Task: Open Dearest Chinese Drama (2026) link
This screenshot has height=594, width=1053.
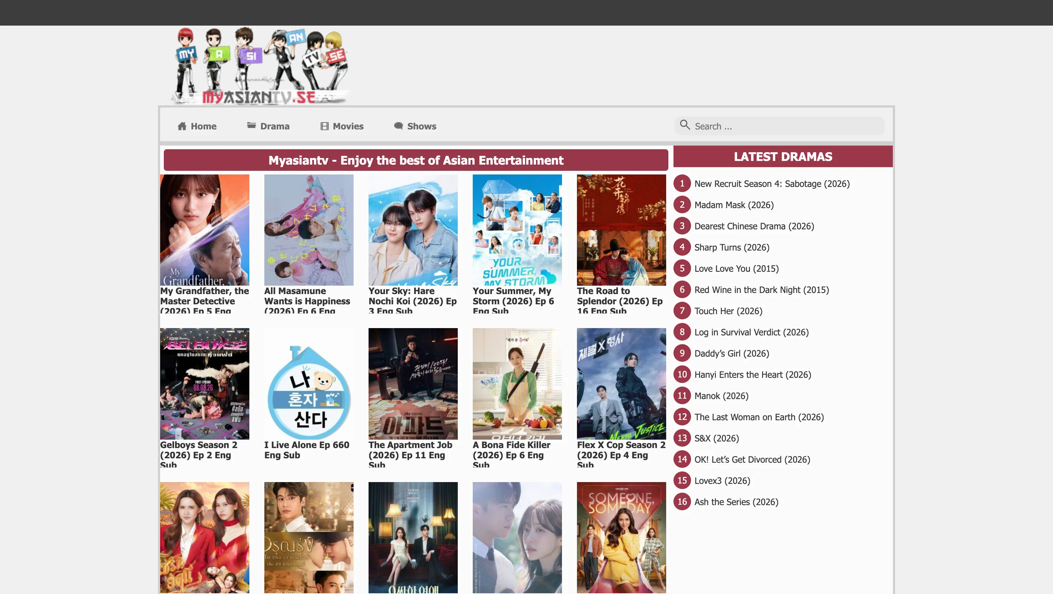Action: 755,226
